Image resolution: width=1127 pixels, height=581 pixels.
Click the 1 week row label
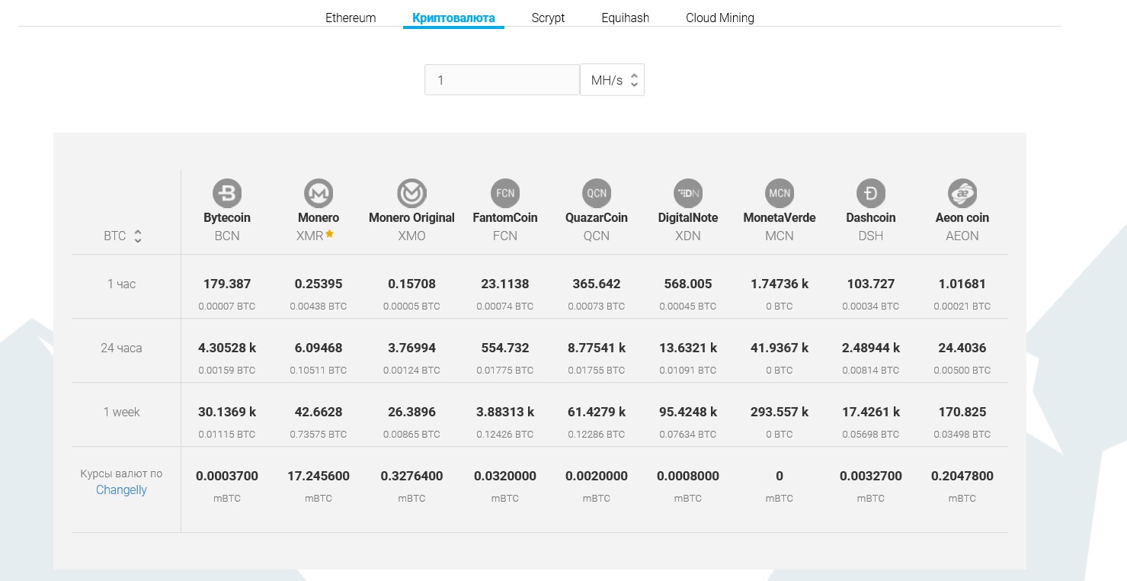pos(121,412)
